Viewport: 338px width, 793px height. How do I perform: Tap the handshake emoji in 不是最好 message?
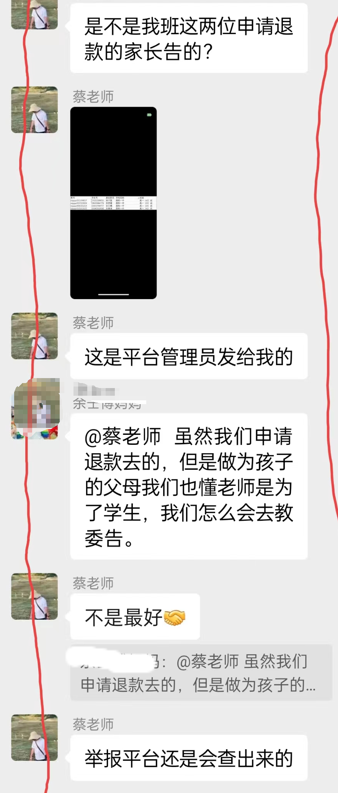pos(175,617)
